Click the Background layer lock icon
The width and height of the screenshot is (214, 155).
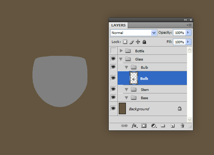[x=179, y=108]
